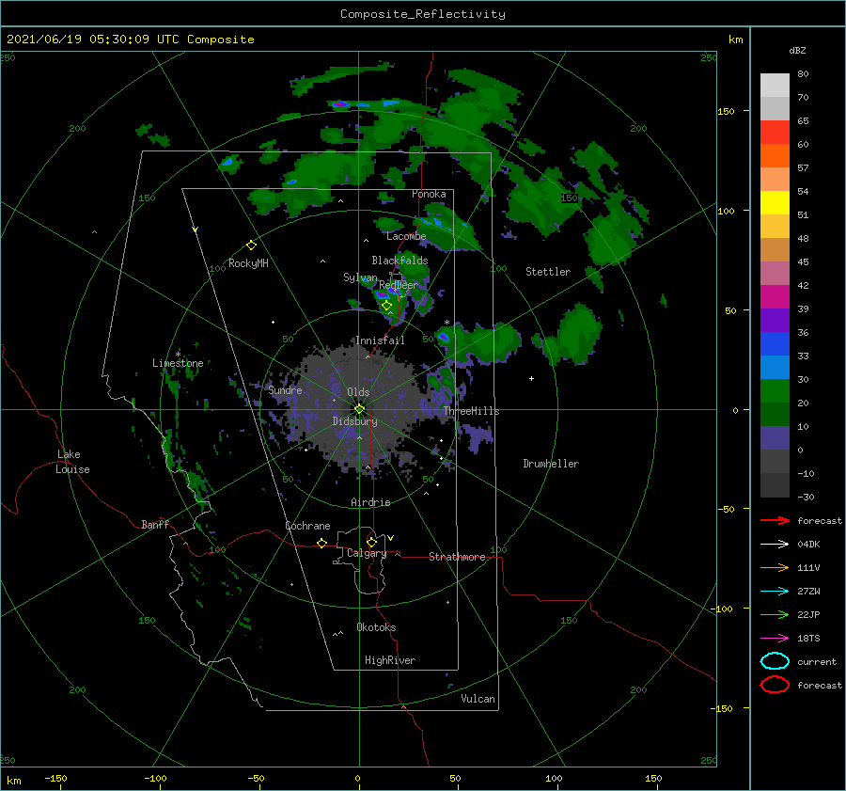Click the Okotoks city label
The width and height of the screenshot is (846, 791).
(376, 627)
